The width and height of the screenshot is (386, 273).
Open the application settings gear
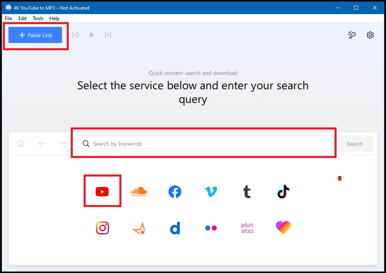pos(370,35)
